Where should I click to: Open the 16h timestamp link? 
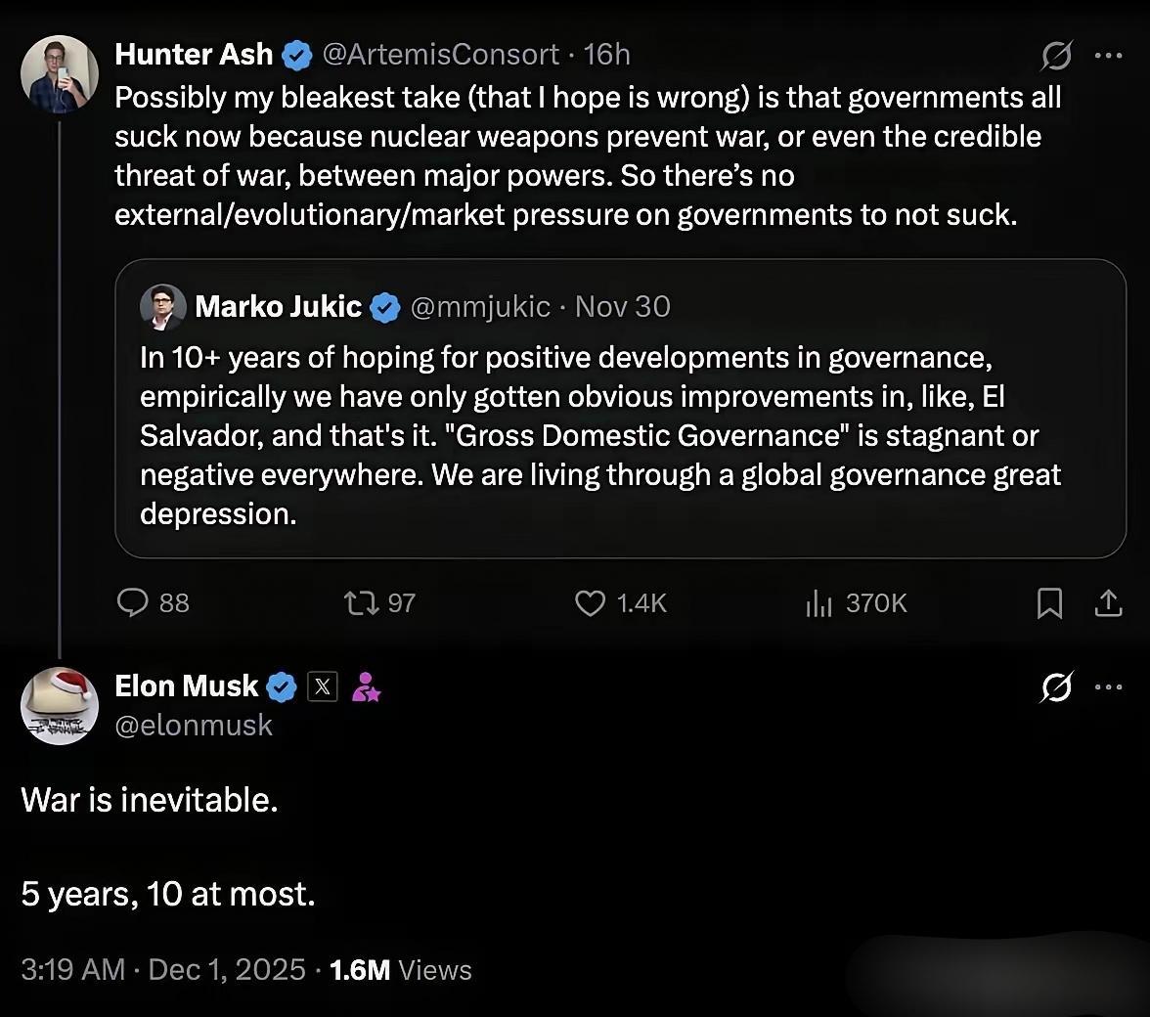[x=606, y=55]
